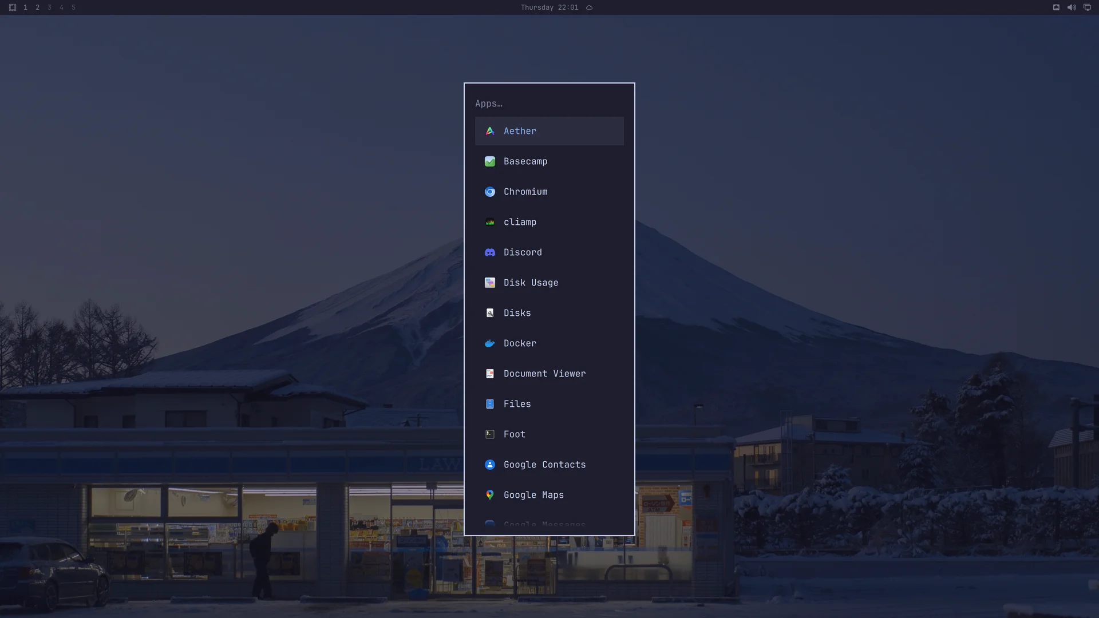This screenshot has width=1099, height=618.
Task: Open Discord via its logo icon
Action: tap(490, 252)
